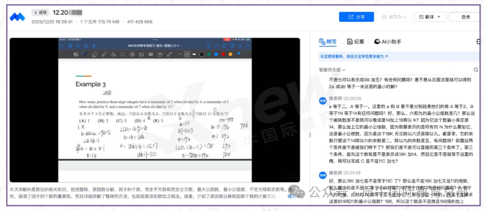This screenshot has height=211, width=484.
Task: Click the speaker avatar beside 02:00:25
Action: 322,100
